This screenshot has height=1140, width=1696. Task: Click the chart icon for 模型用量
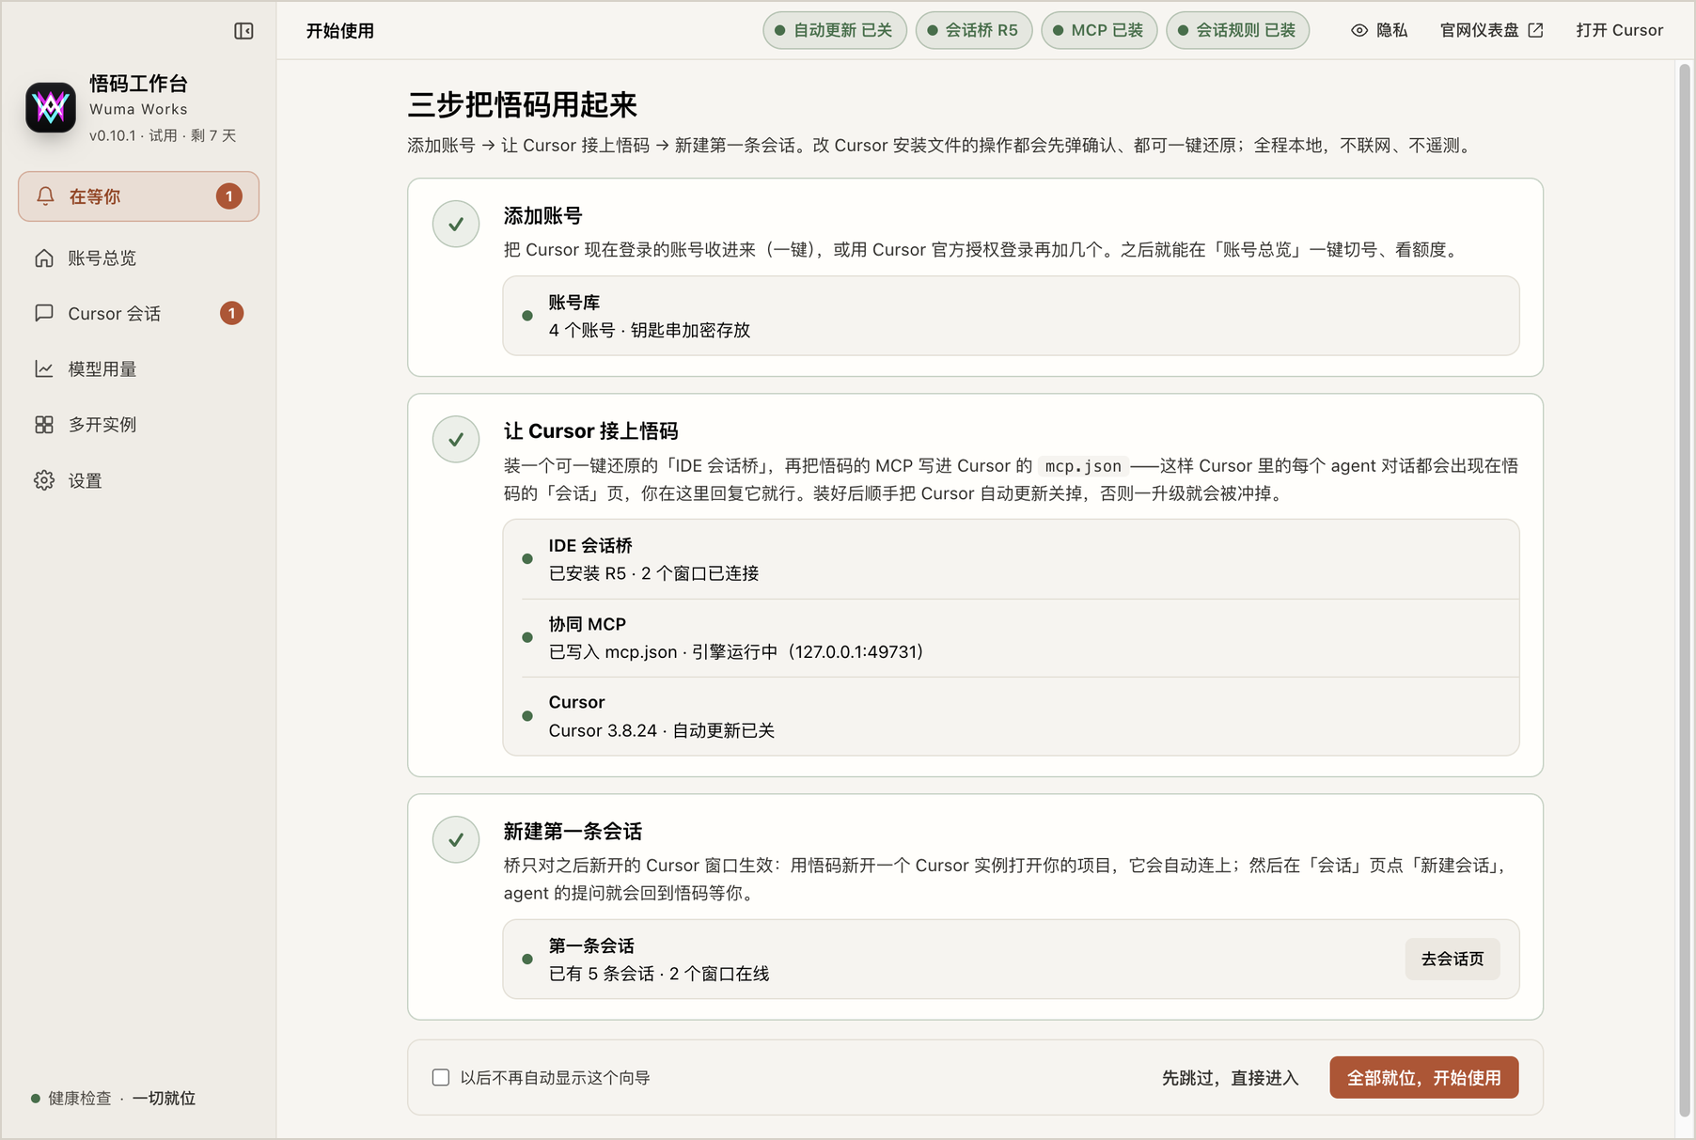coord(44,368)
